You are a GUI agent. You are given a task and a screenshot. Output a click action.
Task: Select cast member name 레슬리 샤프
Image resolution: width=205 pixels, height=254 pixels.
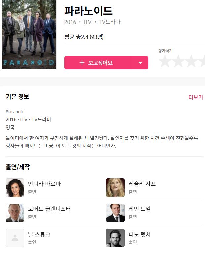point(142,184)
